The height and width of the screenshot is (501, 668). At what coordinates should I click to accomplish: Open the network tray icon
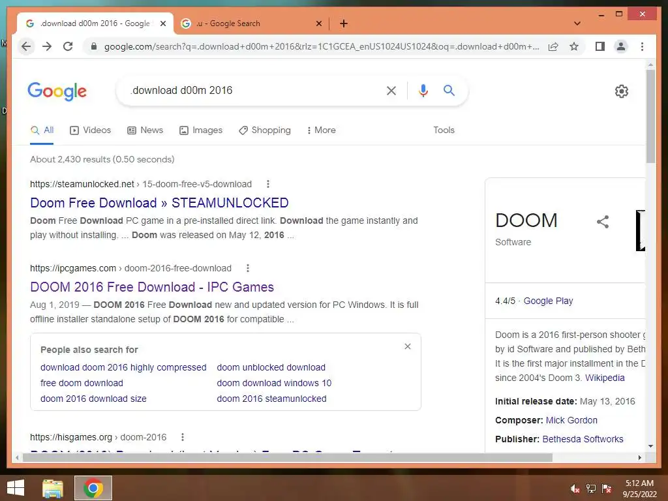591,489
